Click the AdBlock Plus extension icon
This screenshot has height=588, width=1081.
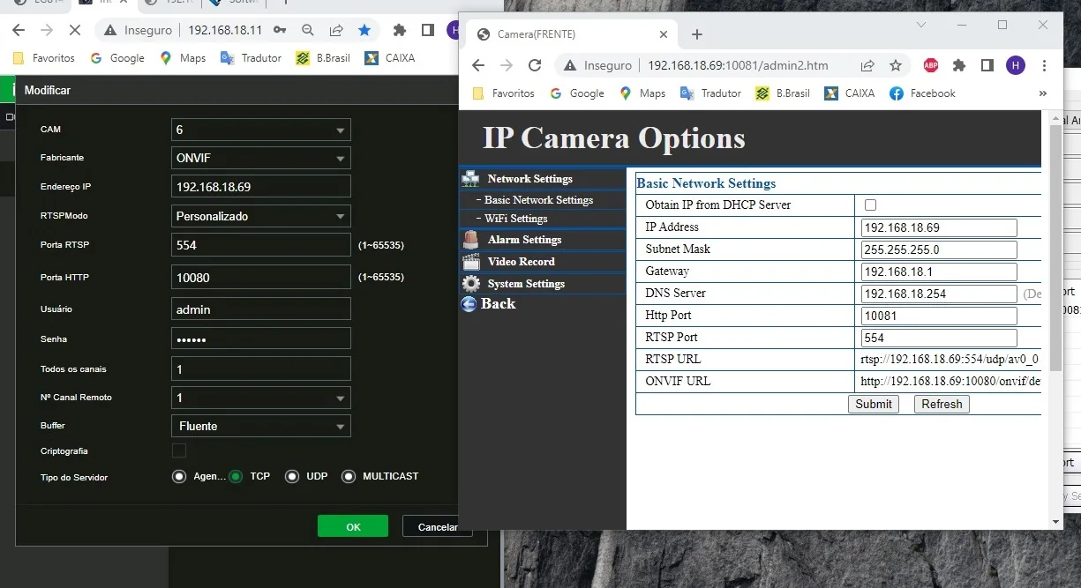click(930, 65)
